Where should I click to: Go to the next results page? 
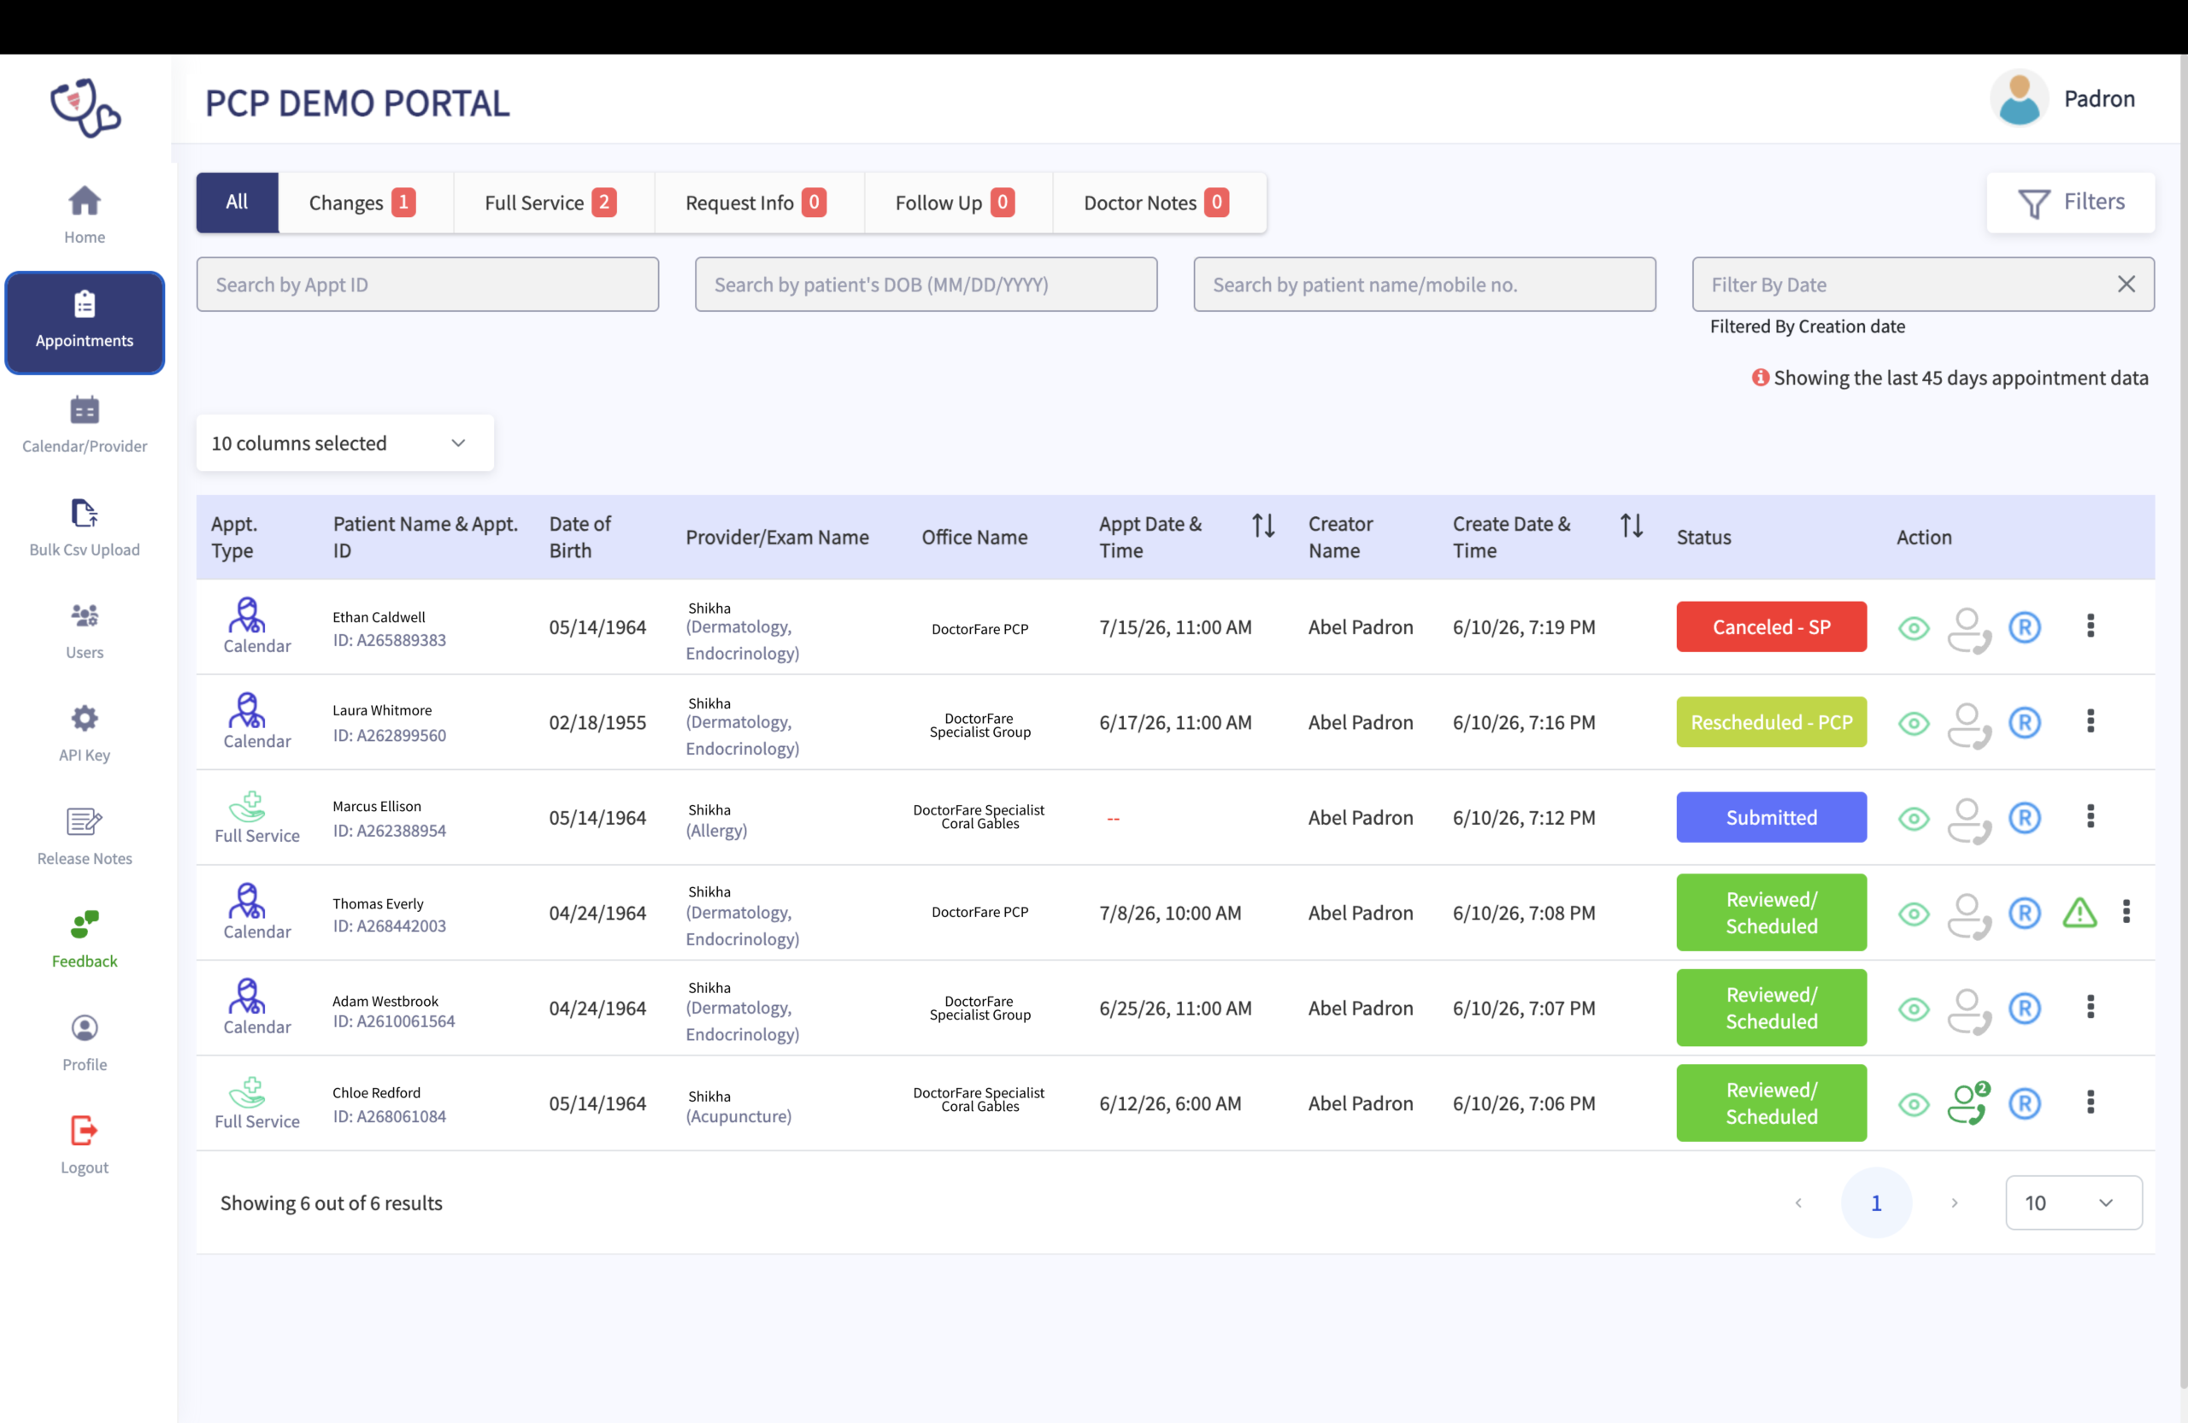[x=1955, y=1202]
